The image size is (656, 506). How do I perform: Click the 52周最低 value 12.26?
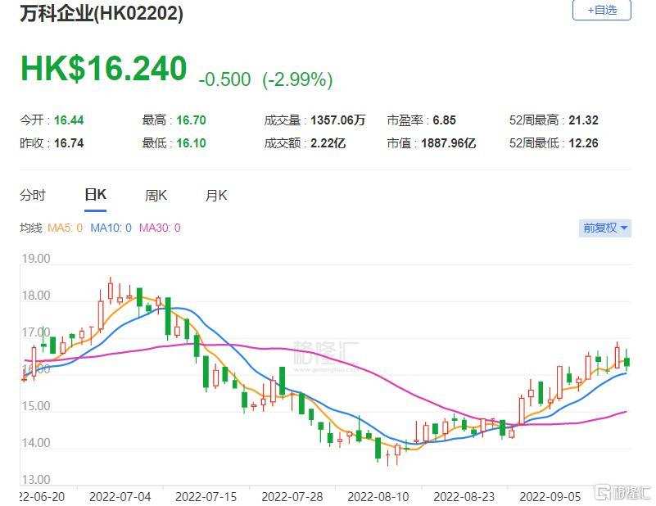pos(584,143)
